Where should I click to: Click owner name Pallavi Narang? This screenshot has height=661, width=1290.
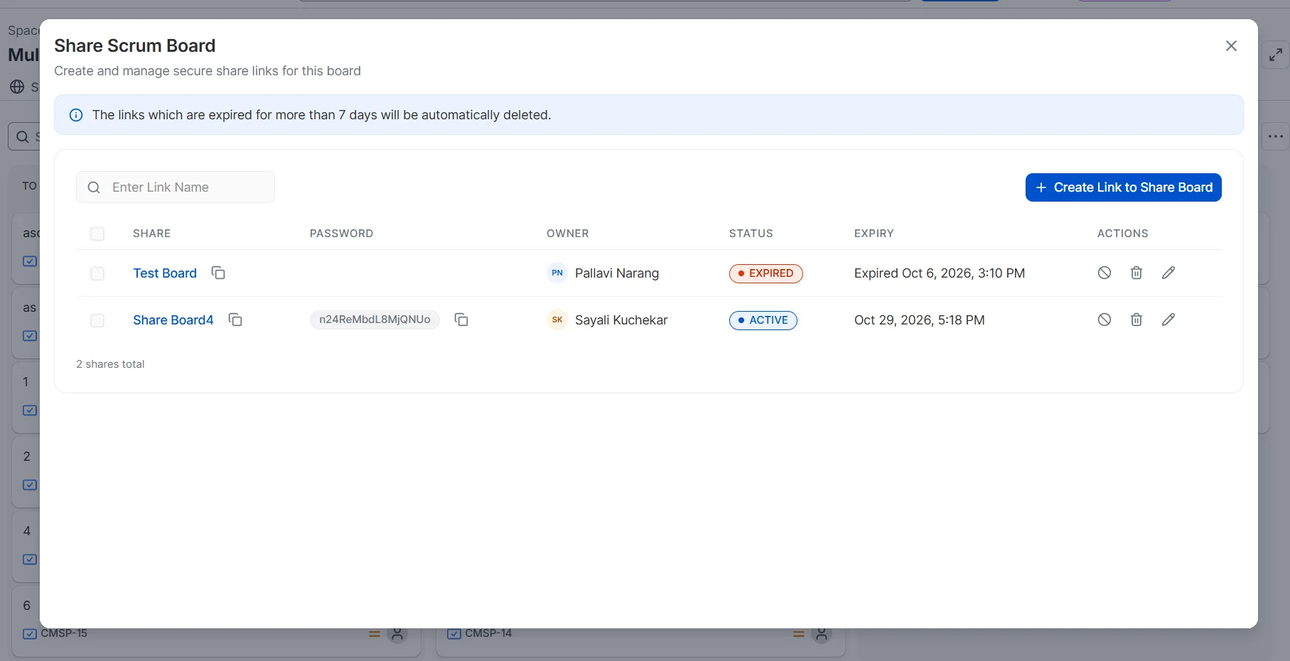click(x=617, y=273)
